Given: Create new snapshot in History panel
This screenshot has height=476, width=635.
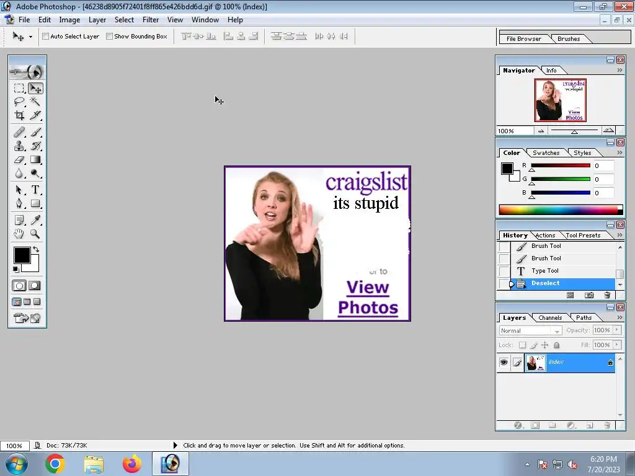Looking at the screenshot, I should [589, 295].
